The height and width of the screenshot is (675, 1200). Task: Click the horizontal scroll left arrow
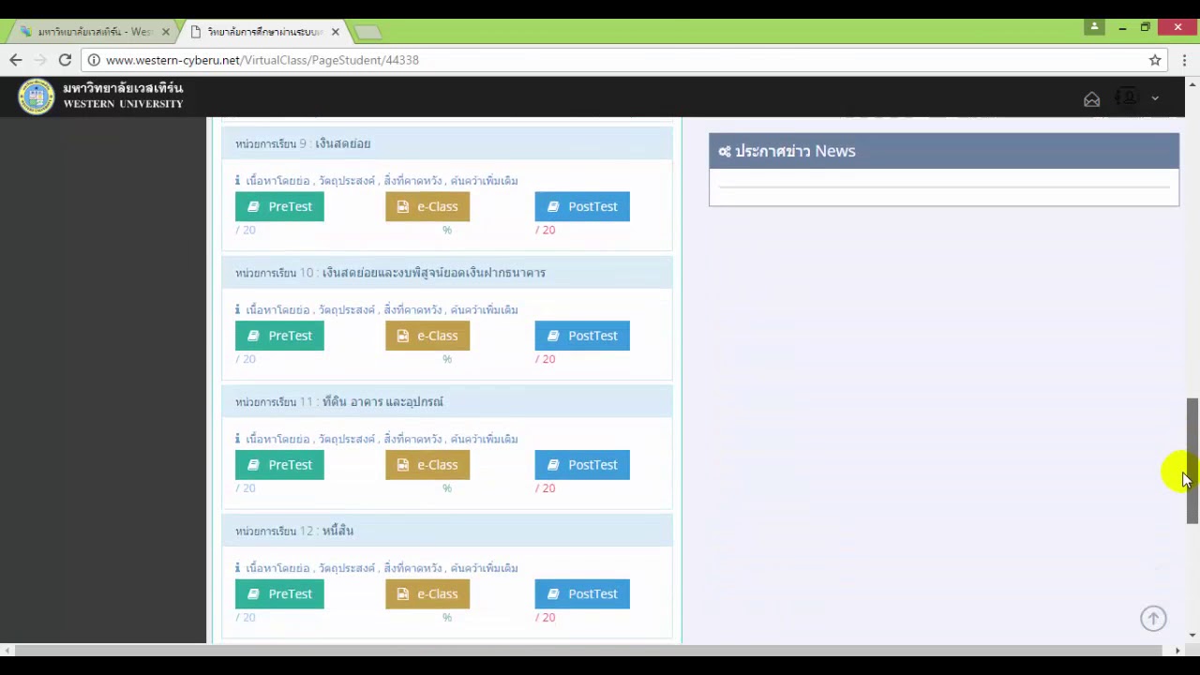7,651
